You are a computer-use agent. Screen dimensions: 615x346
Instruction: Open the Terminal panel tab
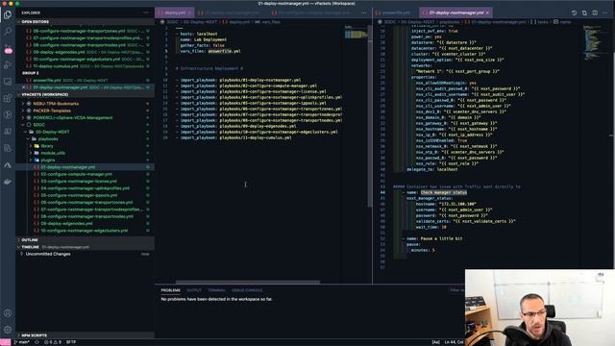tap(216, 290)
